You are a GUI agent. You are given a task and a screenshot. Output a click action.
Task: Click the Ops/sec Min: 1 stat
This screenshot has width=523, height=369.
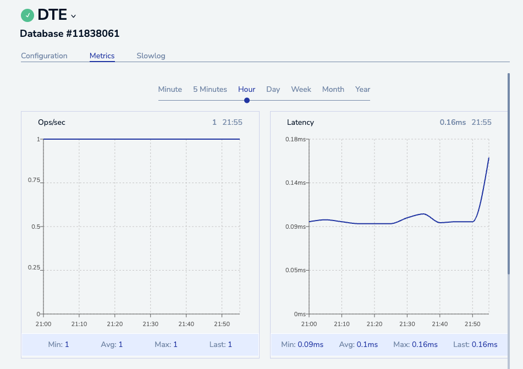coord(58,345)
